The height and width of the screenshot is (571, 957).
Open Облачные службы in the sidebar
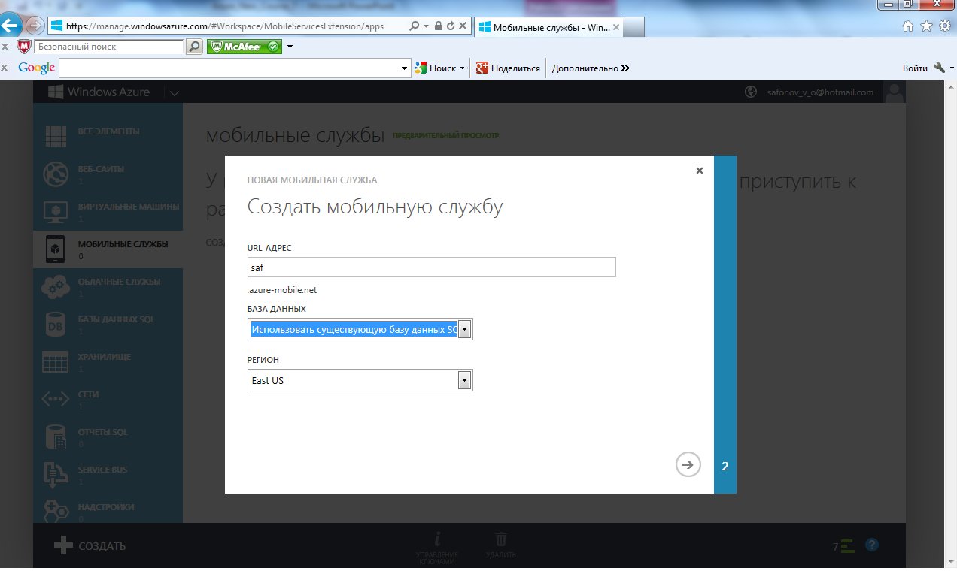coord(108,286)
